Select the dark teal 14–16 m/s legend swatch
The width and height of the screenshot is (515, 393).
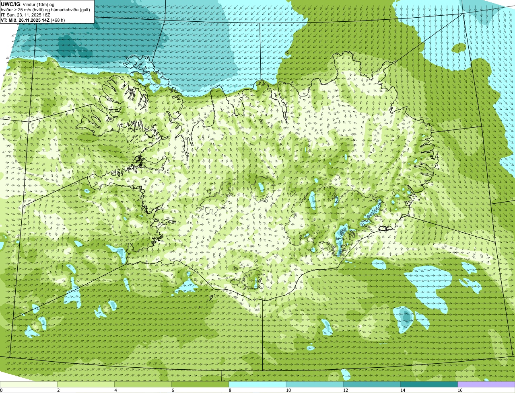429,384
